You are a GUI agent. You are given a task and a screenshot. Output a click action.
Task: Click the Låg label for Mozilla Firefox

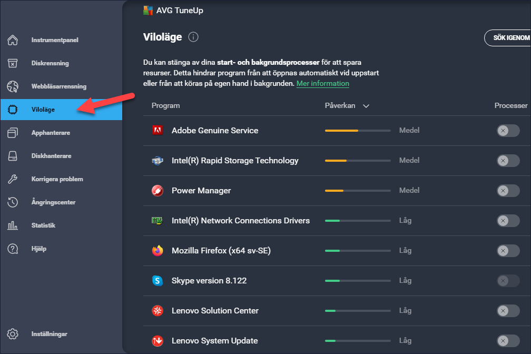click(x=406, y=250)
